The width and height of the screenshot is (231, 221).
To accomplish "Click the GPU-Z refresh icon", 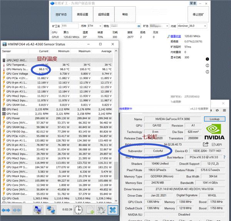I will pos(217,110).
